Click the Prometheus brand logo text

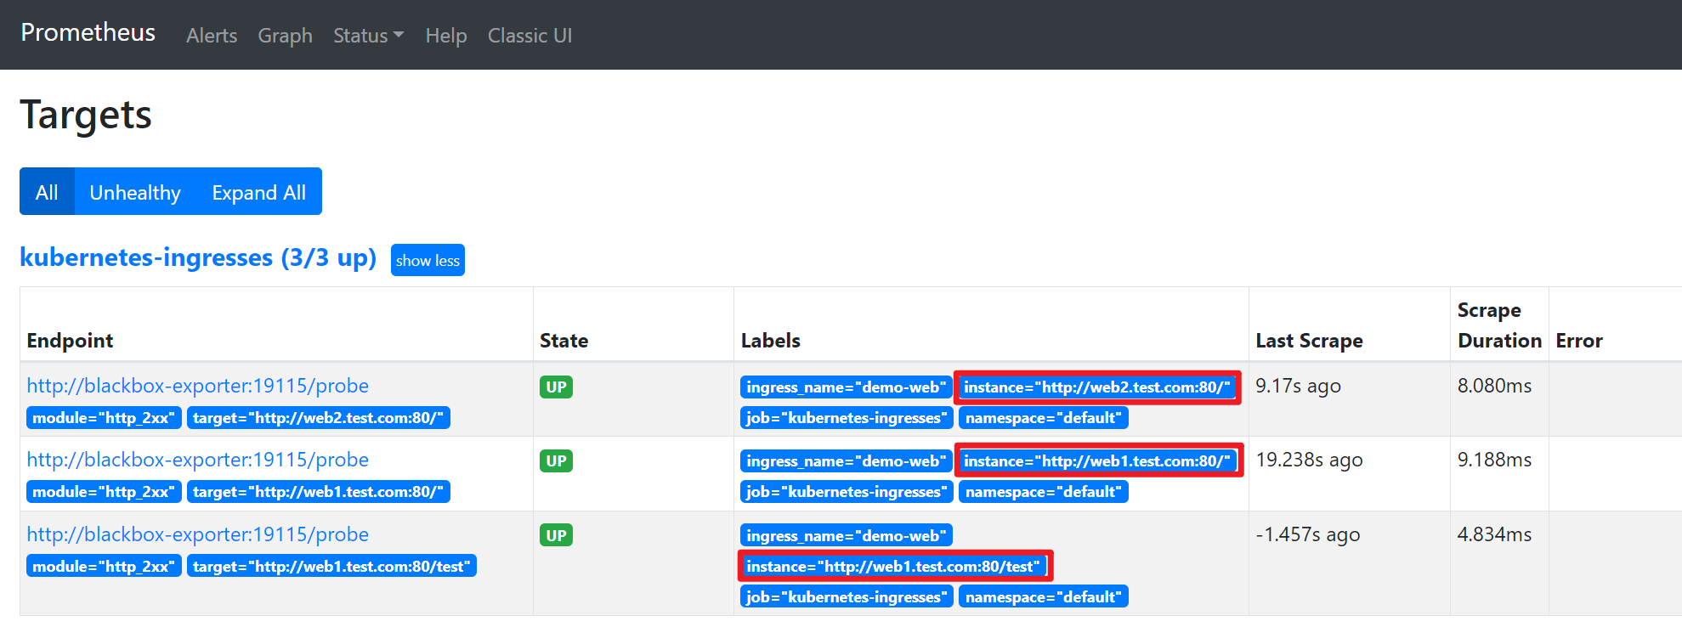pyautogui.click(x=88, y=32)
